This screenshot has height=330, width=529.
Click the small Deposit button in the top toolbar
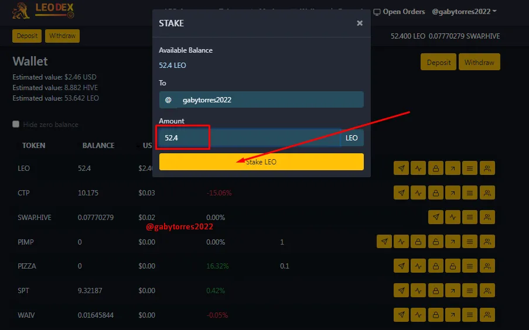point(27,36)
